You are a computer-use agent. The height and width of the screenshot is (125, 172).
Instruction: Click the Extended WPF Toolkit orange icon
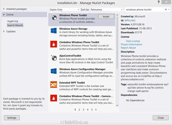pyautogui.click(x=54, y=84)
